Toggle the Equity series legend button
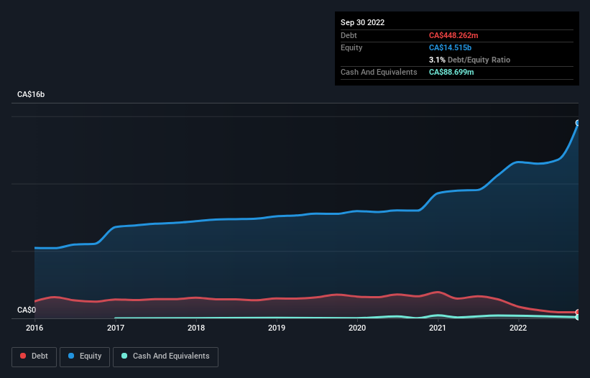 tap(85, 356)
